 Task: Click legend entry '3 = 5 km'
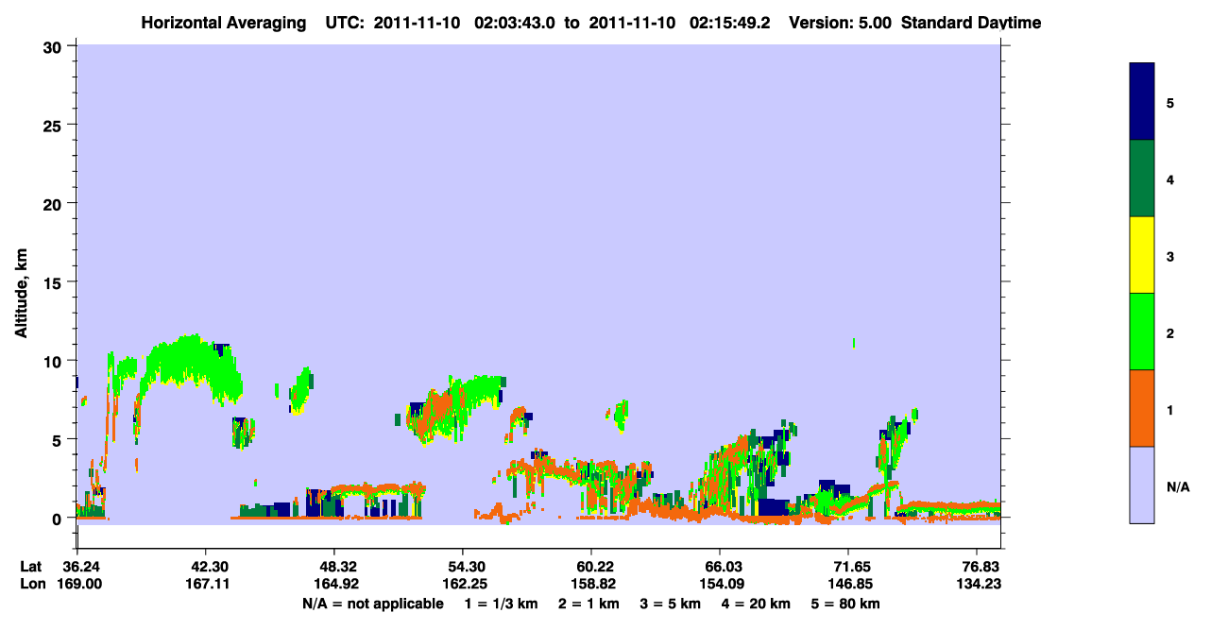coord(672,604)
